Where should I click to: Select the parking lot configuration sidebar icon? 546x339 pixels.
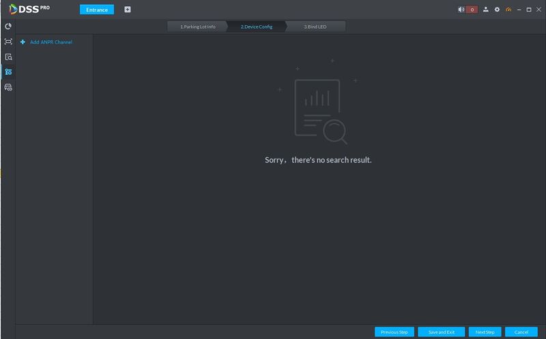click(8, 72)
